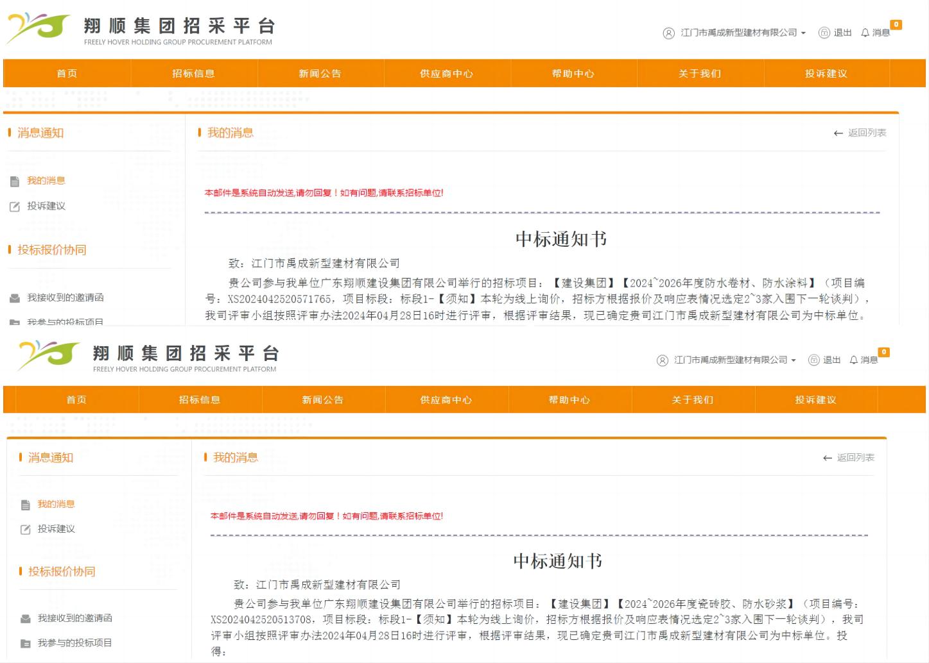Select 投诉建议 at the end of the lower navigation bar
The image size is (929, 663).
coord(815,400)
